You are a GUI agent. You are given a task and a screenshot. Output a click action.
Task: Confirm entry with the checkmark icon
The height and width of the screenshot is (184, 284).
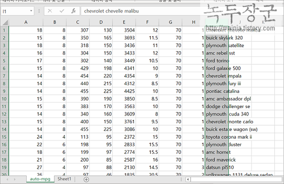coord(62,11)
